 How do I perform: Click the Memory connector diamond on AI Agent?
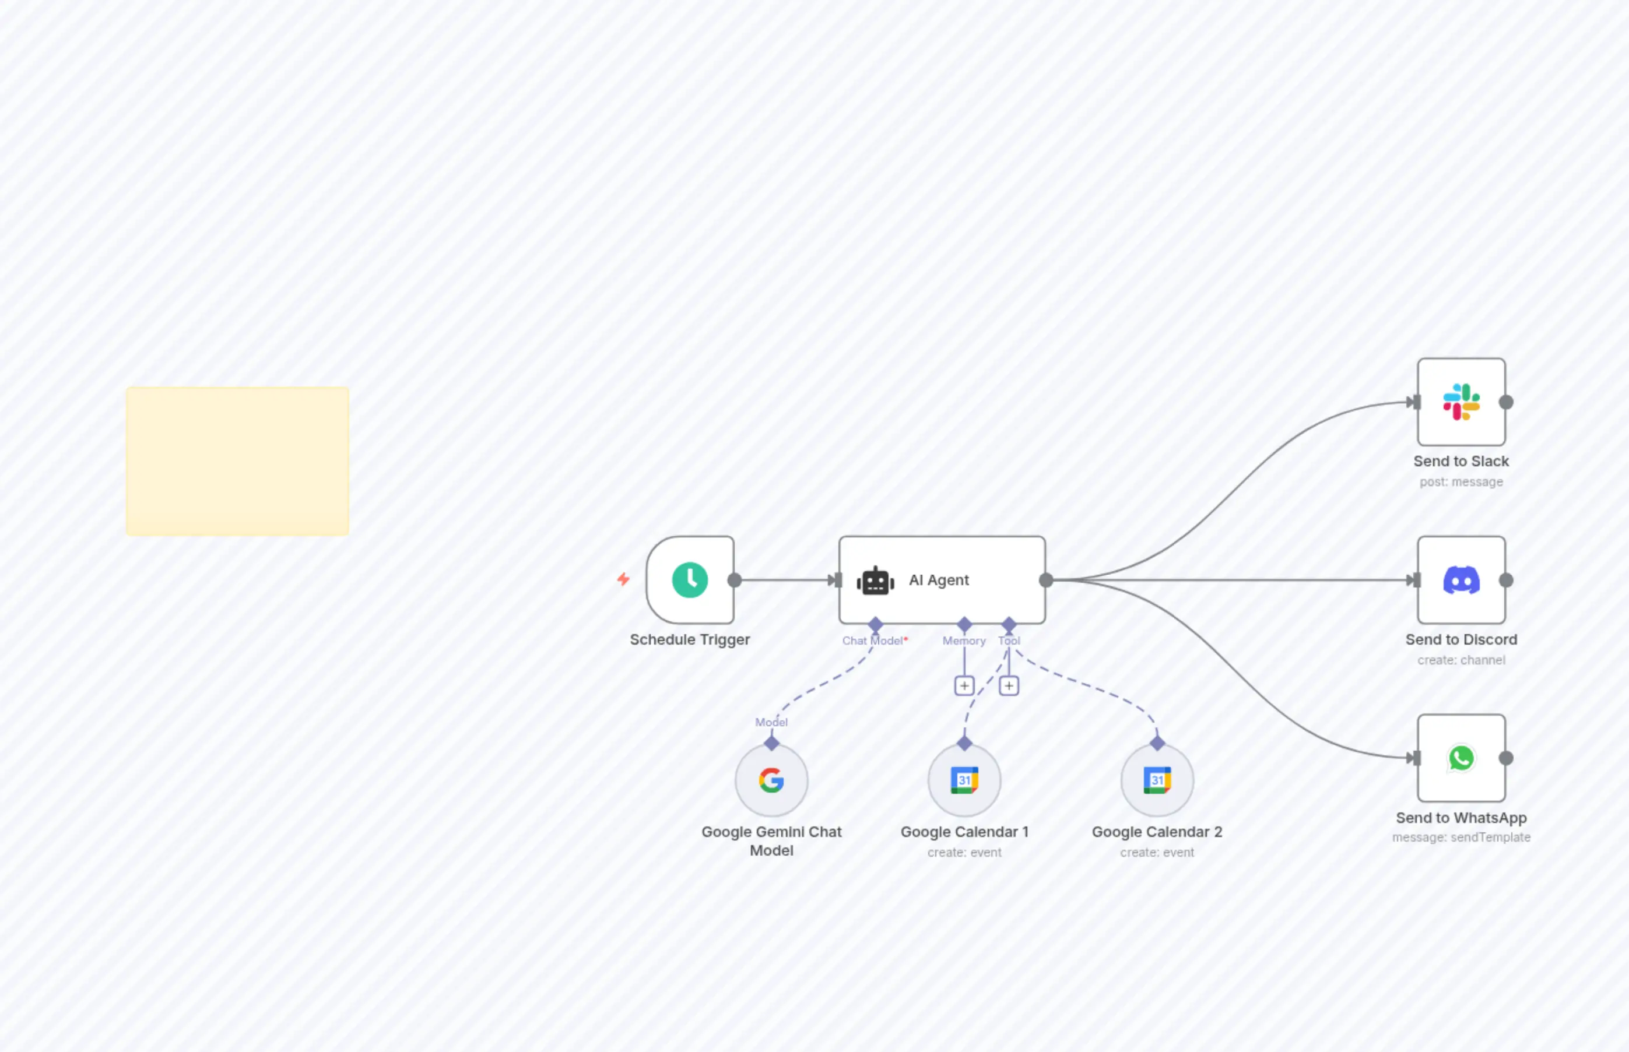click(964, 624)
